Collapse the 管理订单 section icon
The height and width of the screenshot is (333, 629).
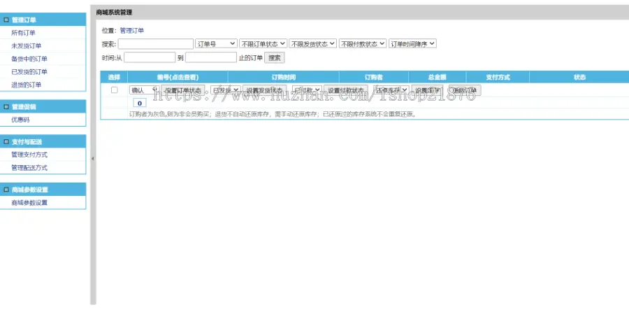coord(6,20)
